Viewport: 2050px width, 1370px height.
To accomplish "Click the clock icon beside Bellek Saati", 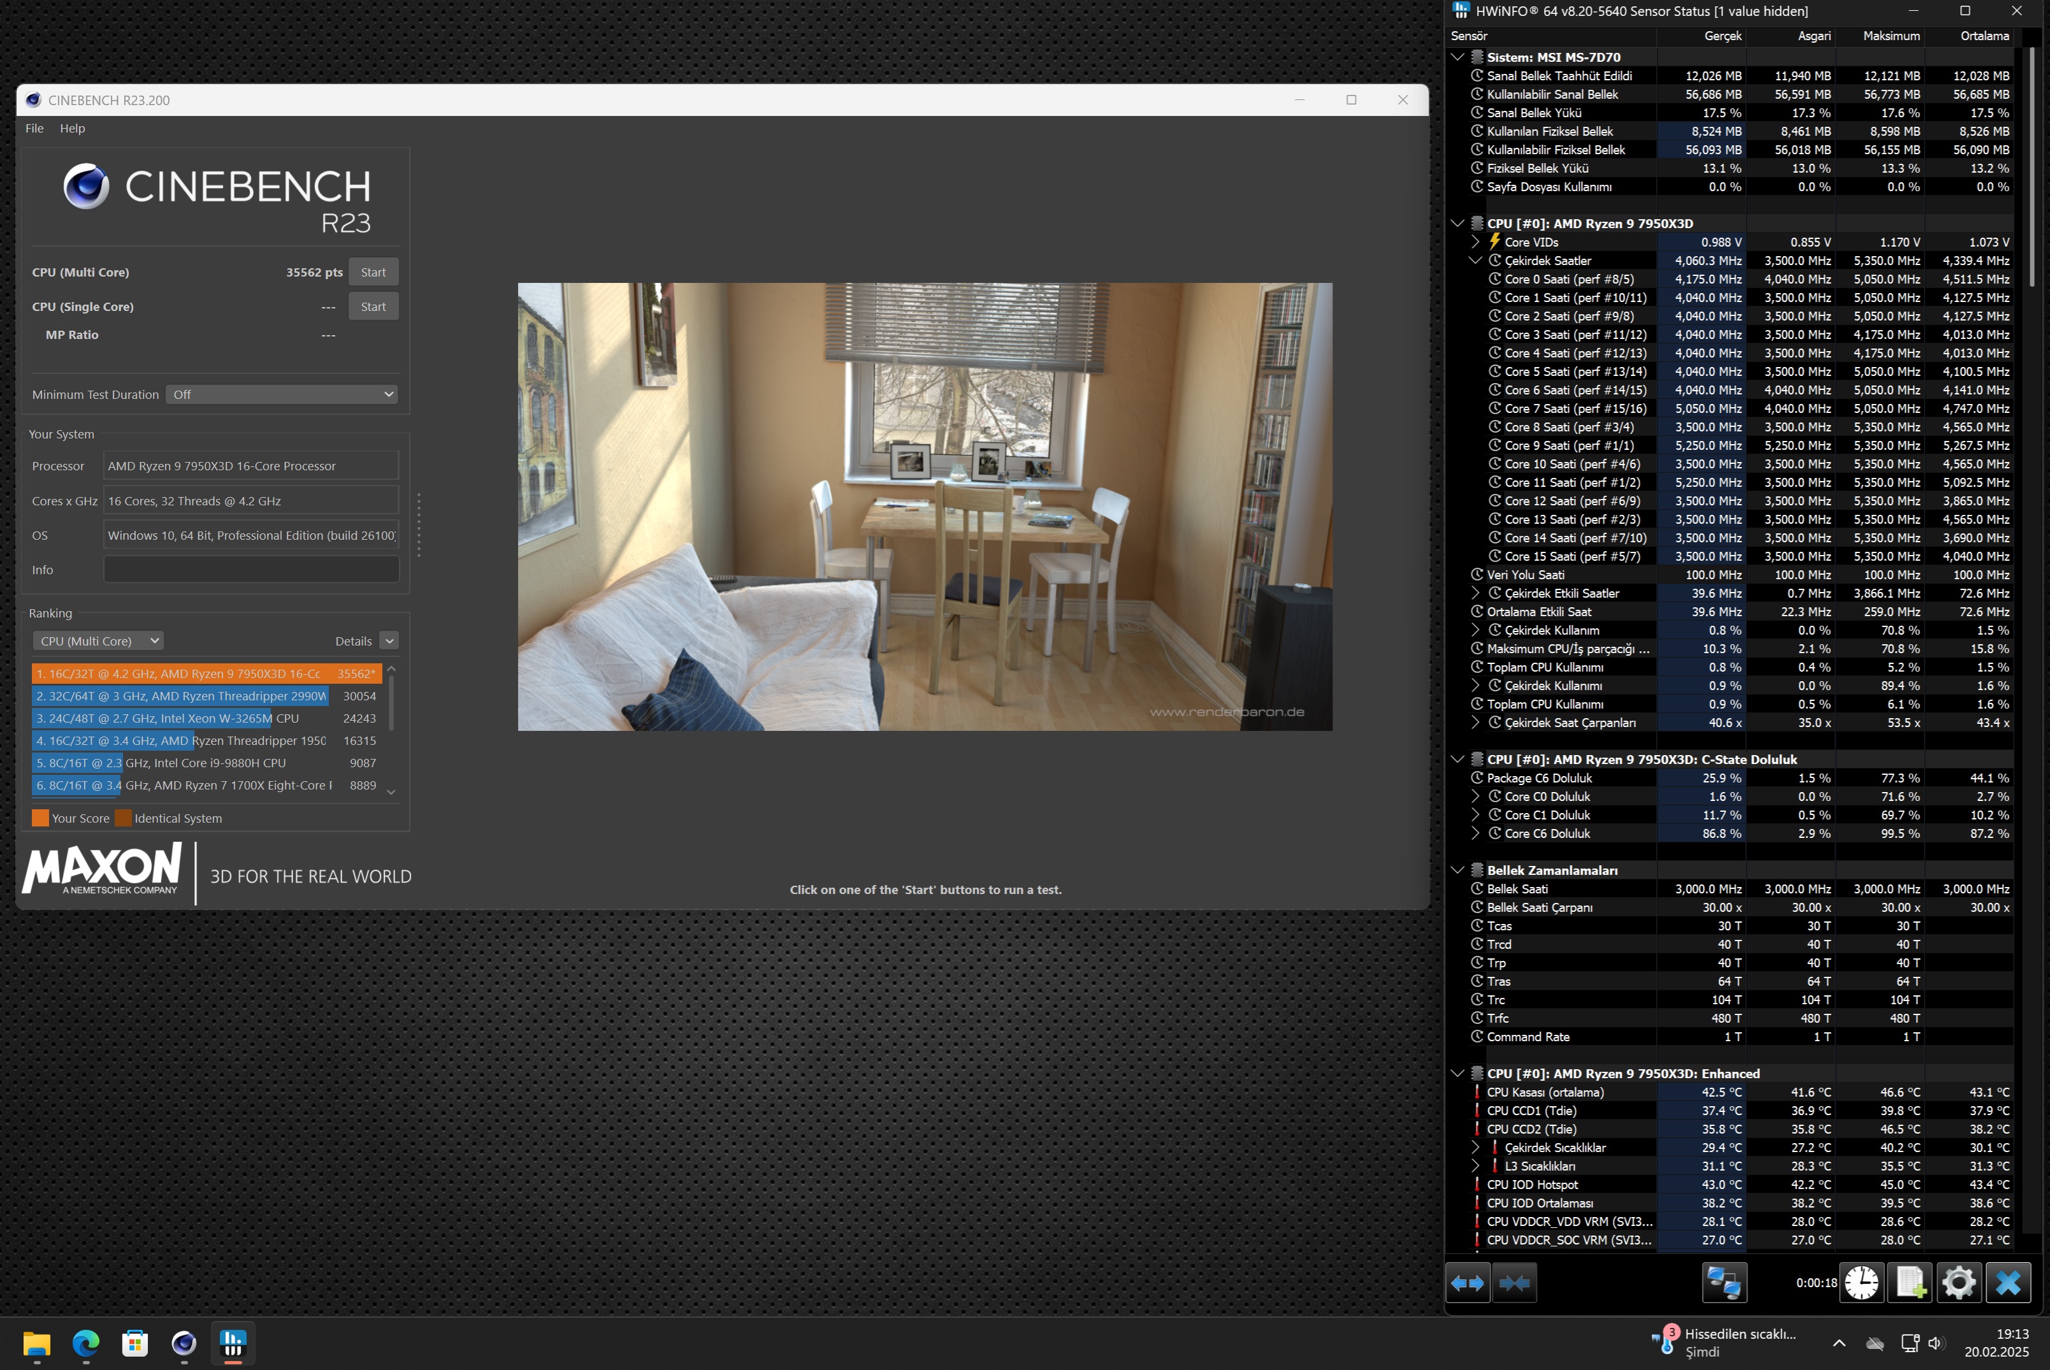I will tap(1476, 888).
